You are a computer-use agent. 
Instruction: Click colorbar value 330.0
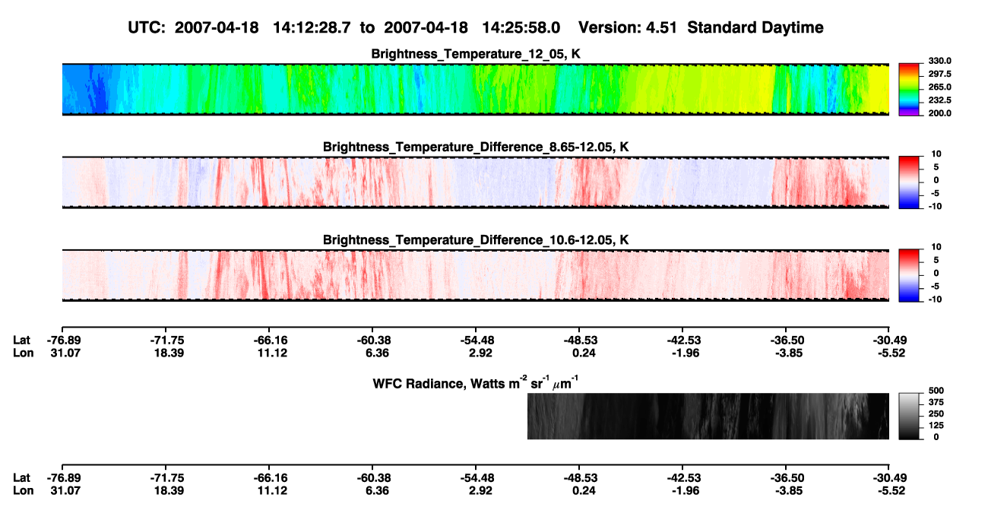click(x=939, y=61)
